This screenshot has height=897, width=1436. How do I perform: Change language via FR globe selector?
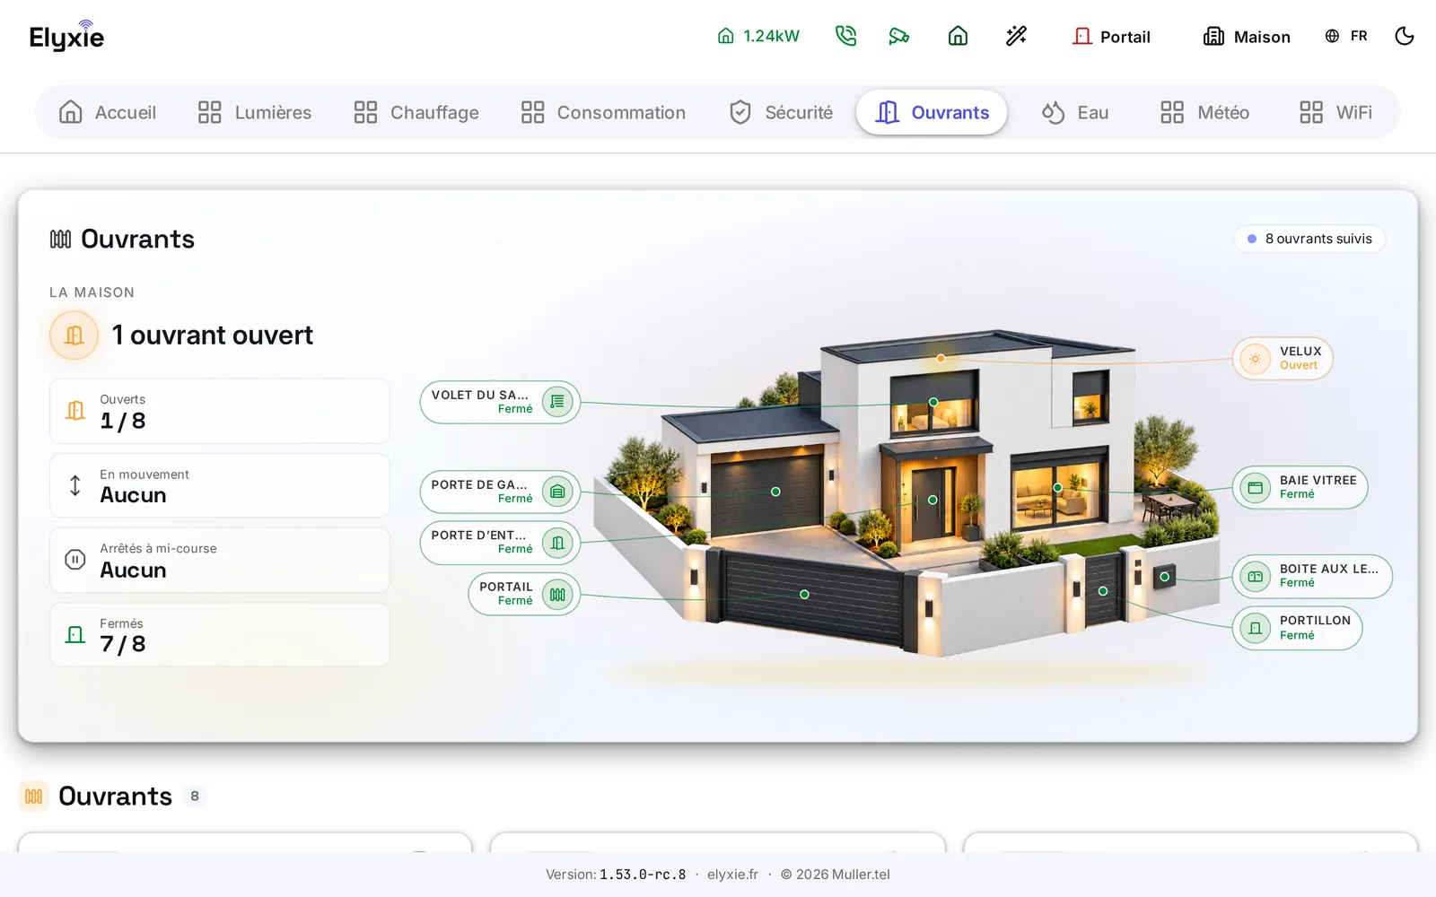(x=1346, y=36)
